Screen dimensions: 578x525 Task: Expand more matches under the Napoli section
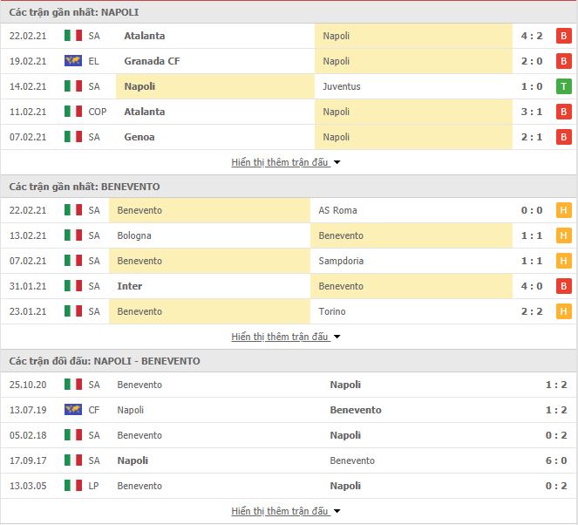[286, 162]
